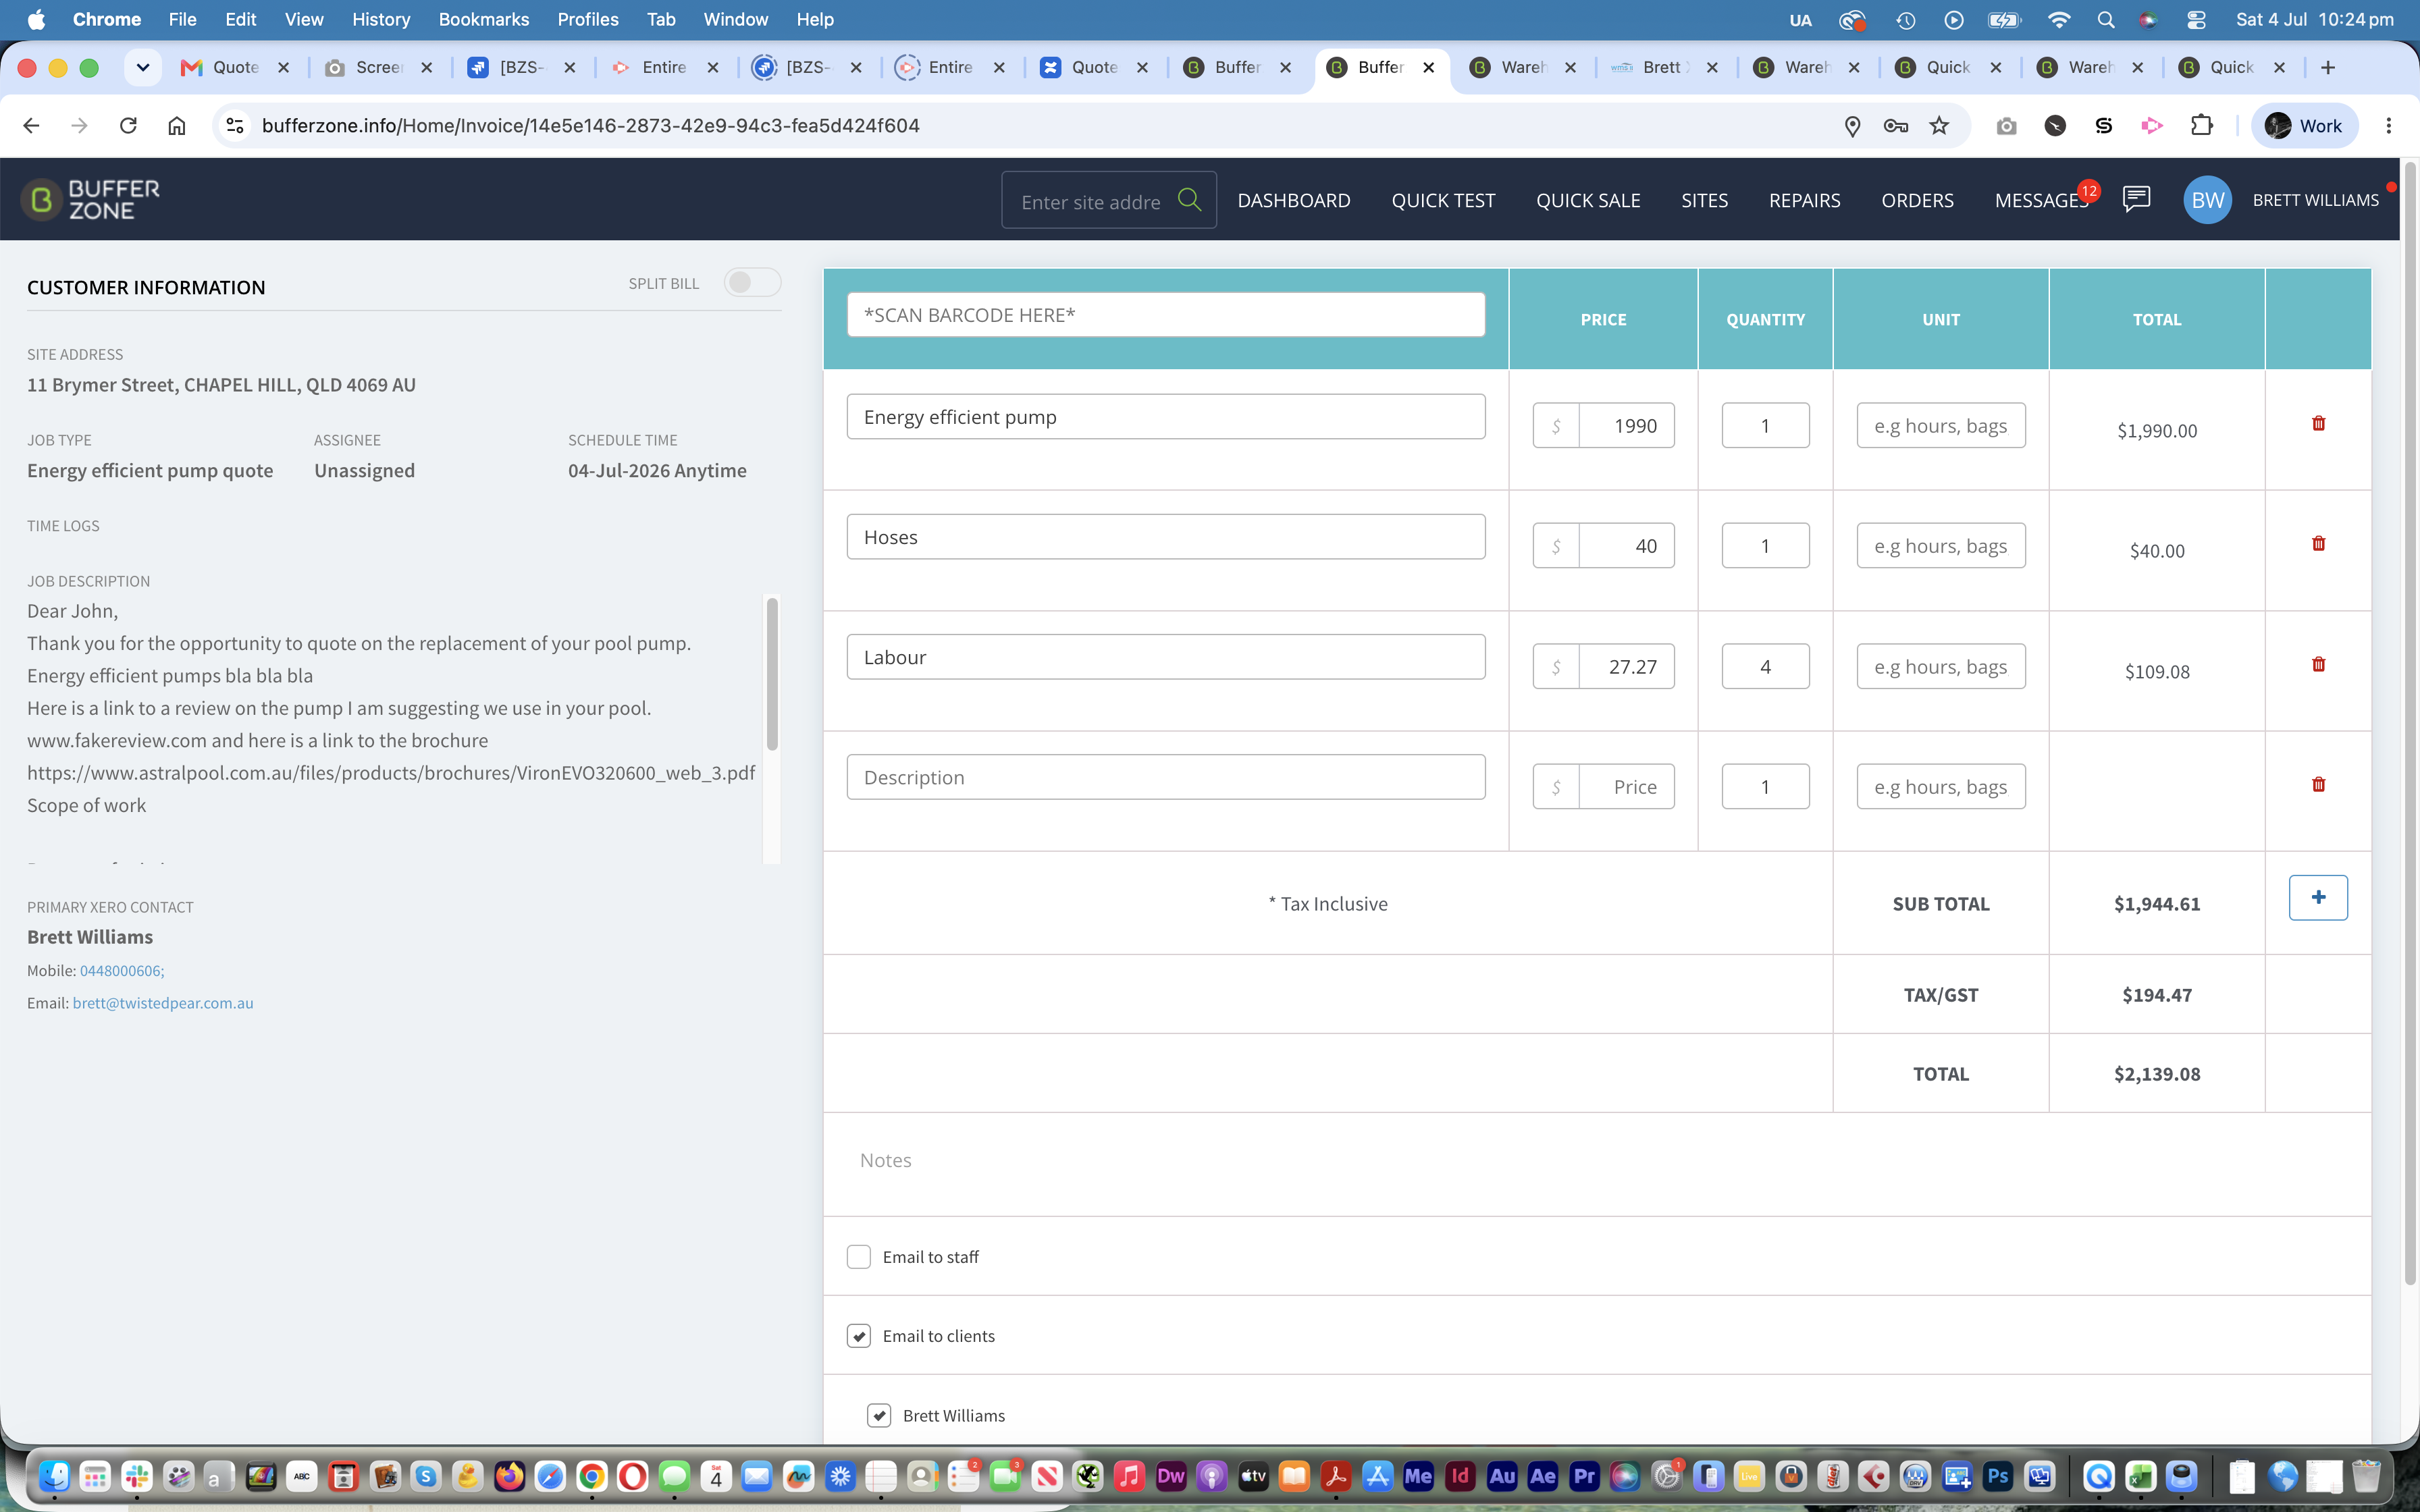Screen dimensions: 2420x1512
Task: Go back to previous page in Chrome
Action: pyautogui.click(x=31, y=125)
